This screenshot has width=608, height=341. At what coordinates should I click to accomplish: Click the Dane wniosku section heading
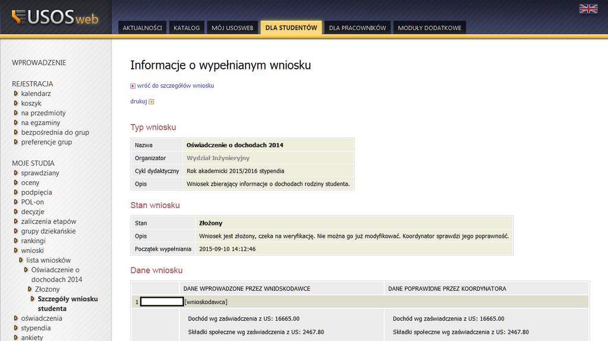[x=156, y=270]
